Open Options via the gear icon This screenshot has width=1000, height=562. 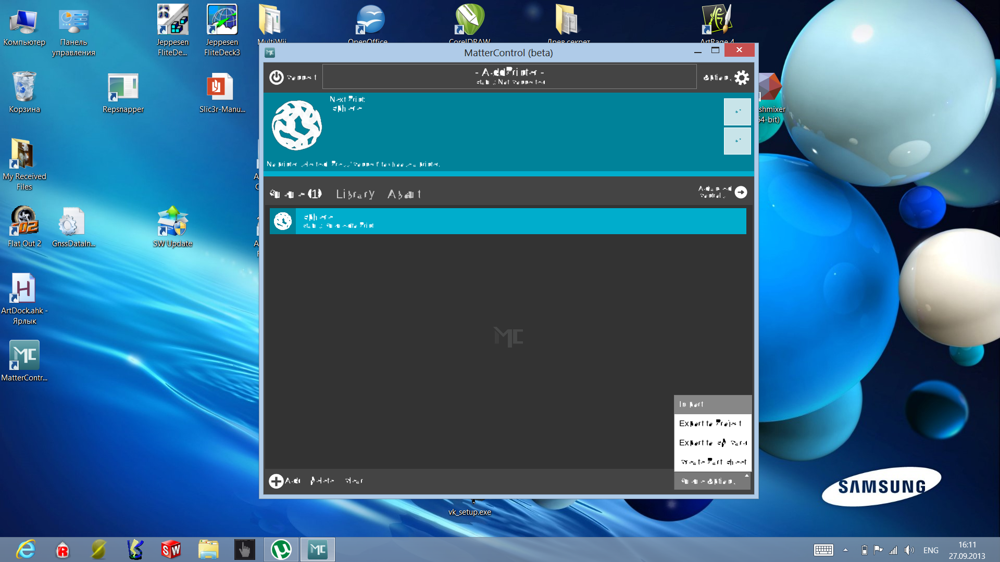coord(741,78)
